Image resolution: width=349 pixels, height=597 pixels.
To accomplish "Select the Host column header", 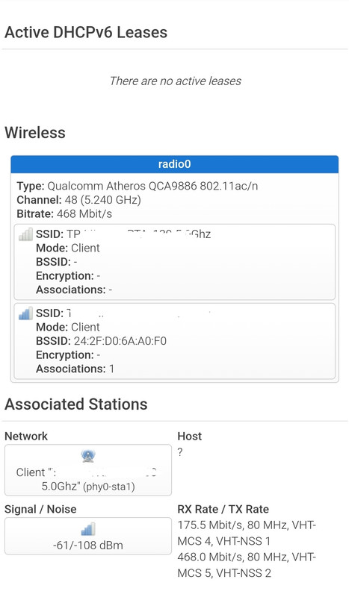I will (190, 436).
